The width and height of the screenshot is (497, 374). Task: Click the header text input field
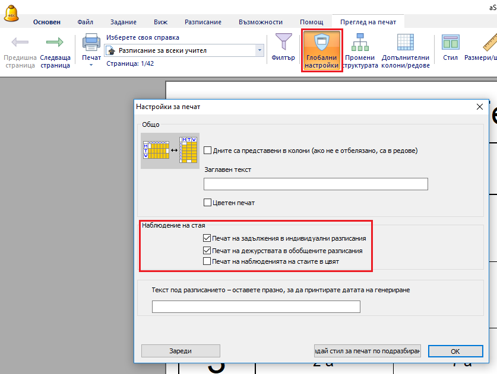[x=315, y=184]
